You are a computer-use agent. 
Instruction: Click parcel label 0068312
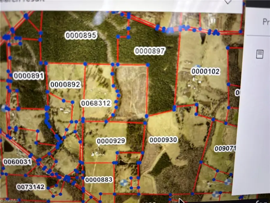click(x=96, y=103)
